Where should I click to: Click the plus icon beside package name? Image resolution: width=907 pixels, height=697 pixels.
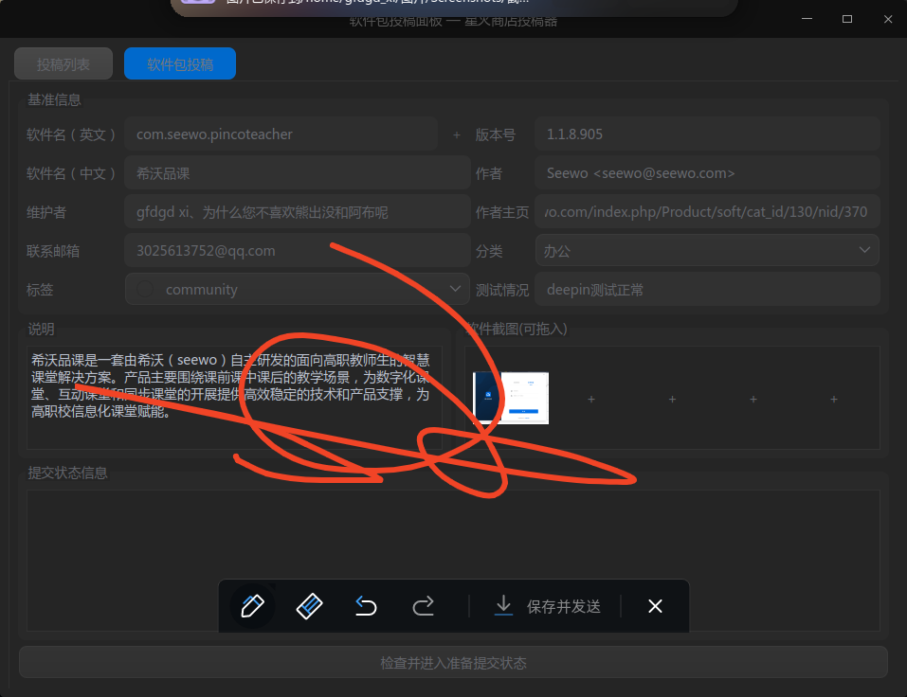(x=456, y=134)
